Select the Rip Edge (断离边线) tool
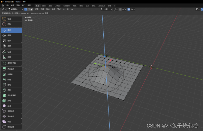203x131 pixels. 12,127
